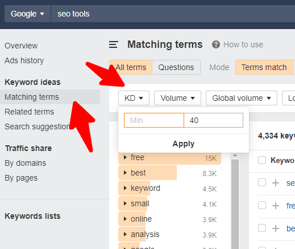This screenshot has width=295, height=249.
Task: Open the How to use link
Action: coord(243,44)
